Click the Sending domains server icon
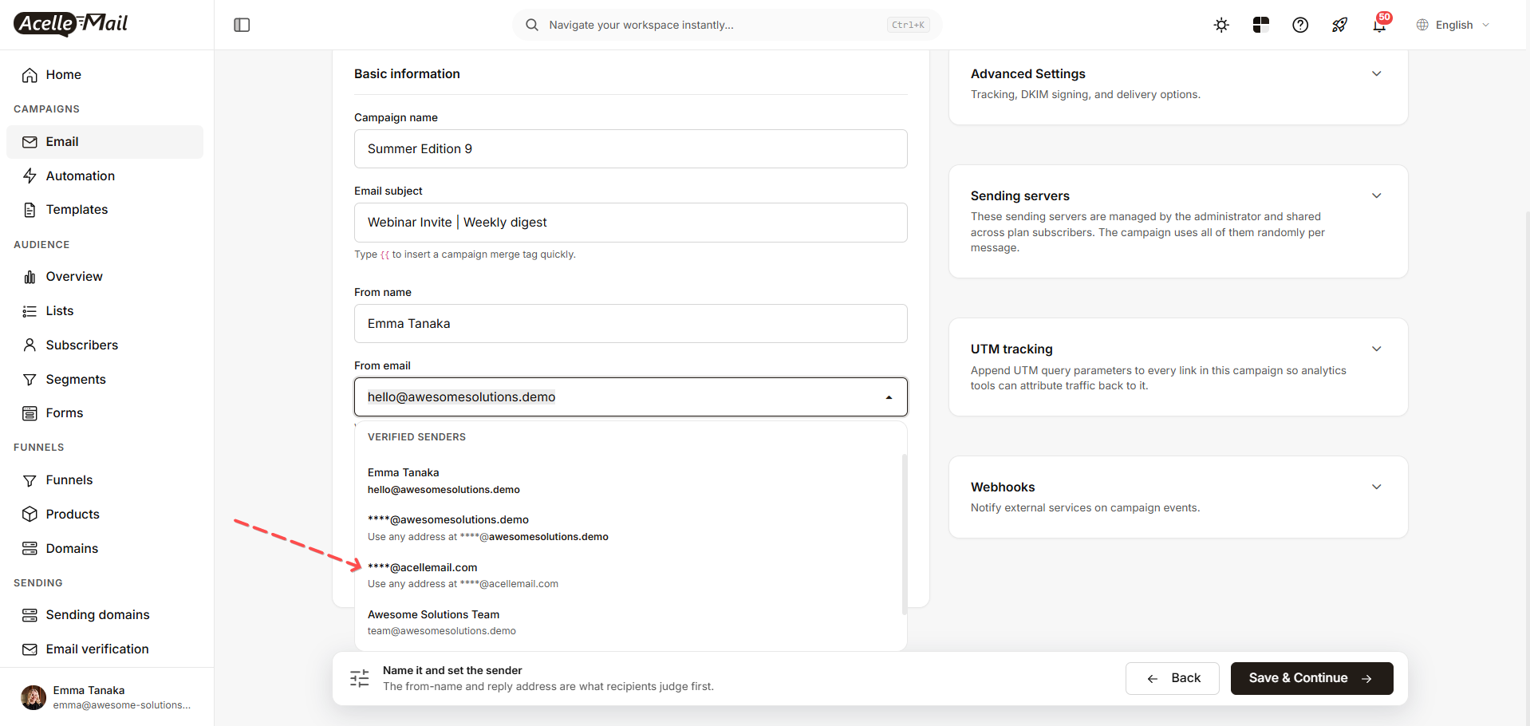This screenshot has width=1530, height=726. [30, 615]
